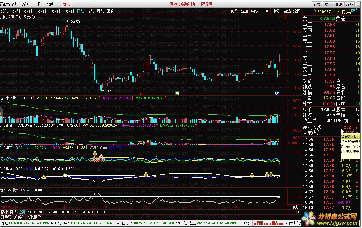This screenshot has width=362, height=228.
Task: Apply the DMI indicator
Action: (40, 212)
